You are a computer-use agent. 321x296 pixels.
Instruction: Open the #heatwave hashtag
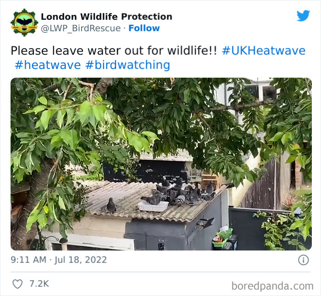48,65
